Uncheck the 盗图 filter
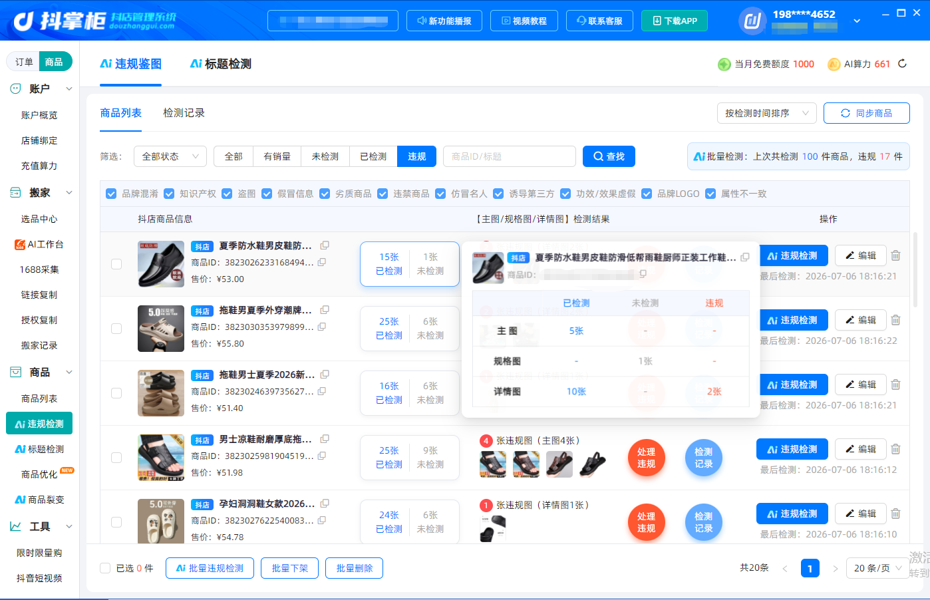Image resolution: width=930 pixels, height=600 pixels. (x=227, y=194)
